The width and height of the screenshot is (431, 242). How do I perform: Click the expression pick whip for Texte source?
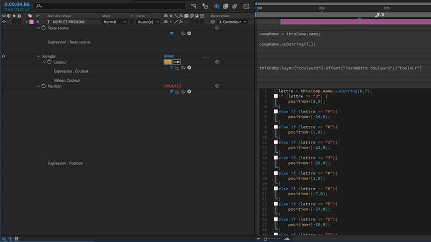pos(183,33)
